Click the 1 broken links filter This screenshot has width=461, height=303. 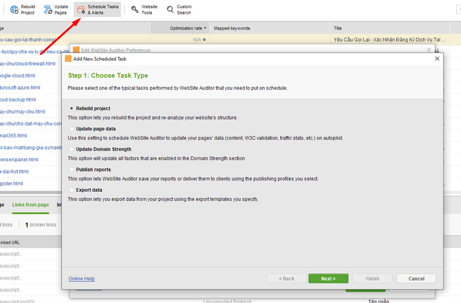pos(40,225)
